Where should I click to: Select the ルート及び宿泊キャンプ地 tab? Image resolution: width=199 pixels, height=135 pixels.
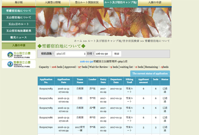tap(120, 3)
